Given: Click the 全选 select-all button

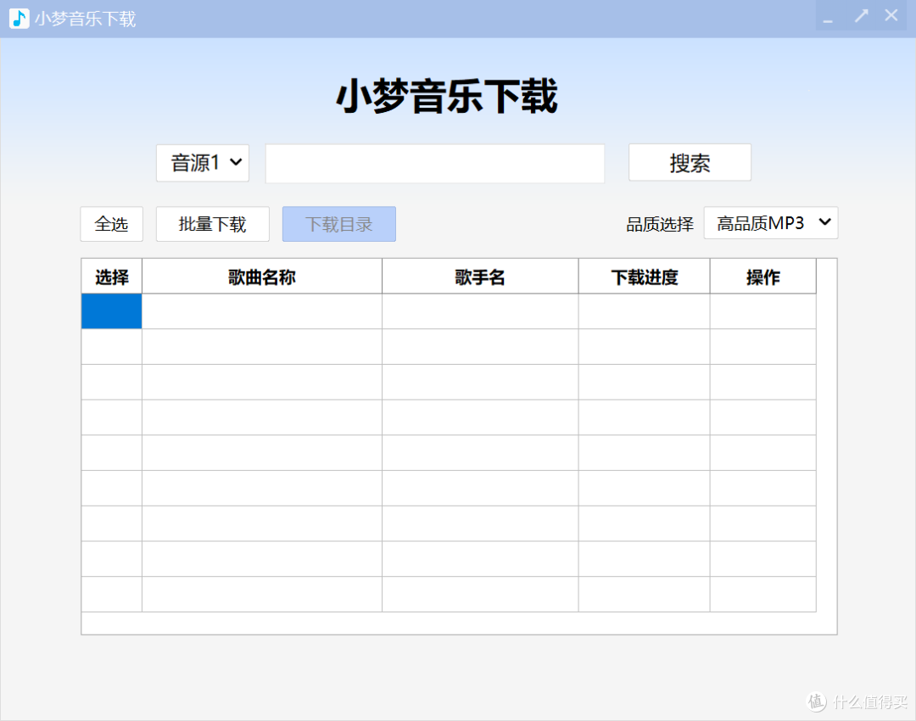Looking at the screenshot, I should [x=112, y=224].
